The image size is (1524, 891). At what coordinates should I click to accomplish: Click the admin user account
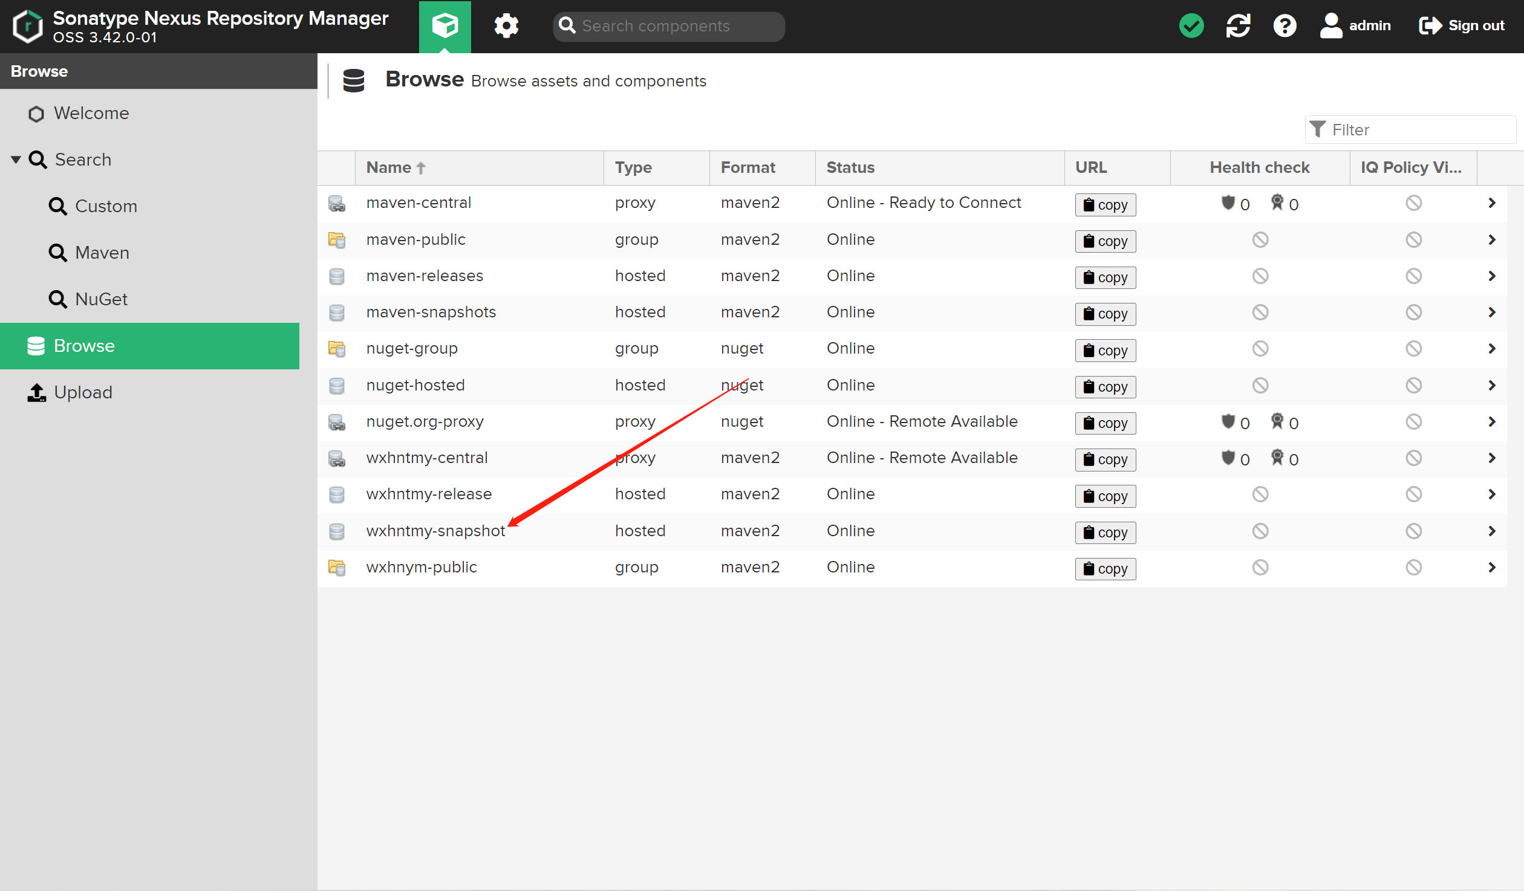click(x=1355, y=26)
